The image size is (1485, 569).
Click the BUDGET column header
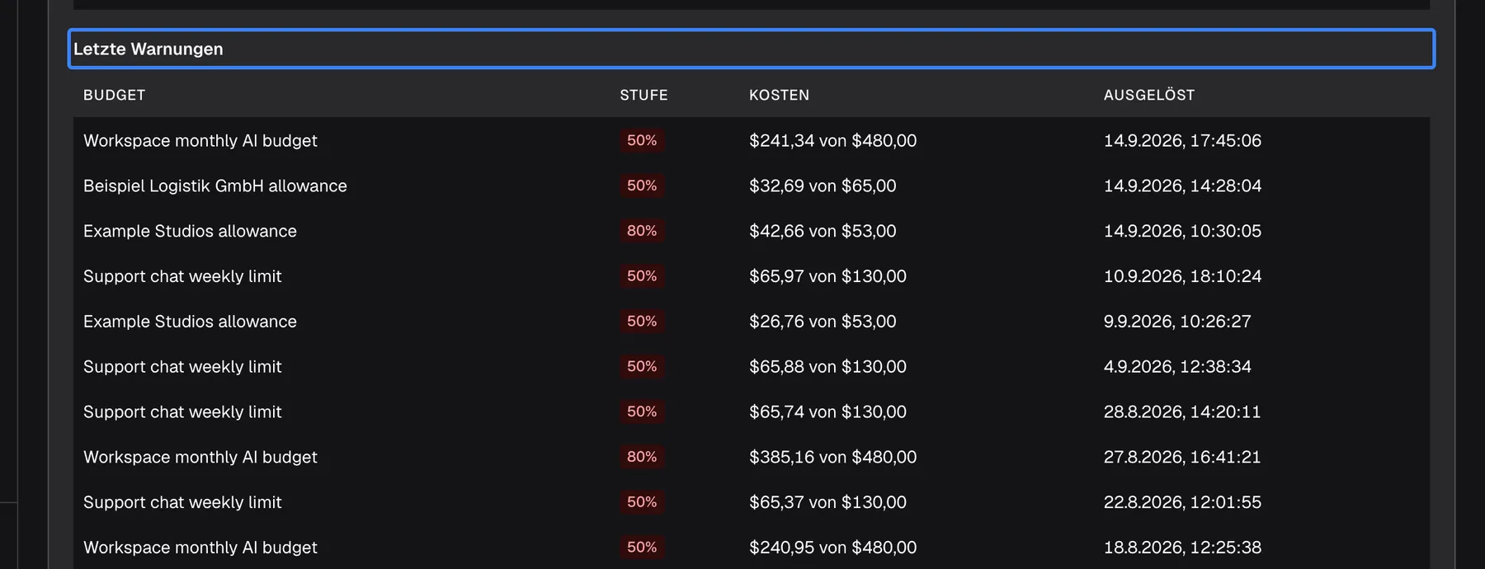(x=115, y=95)
